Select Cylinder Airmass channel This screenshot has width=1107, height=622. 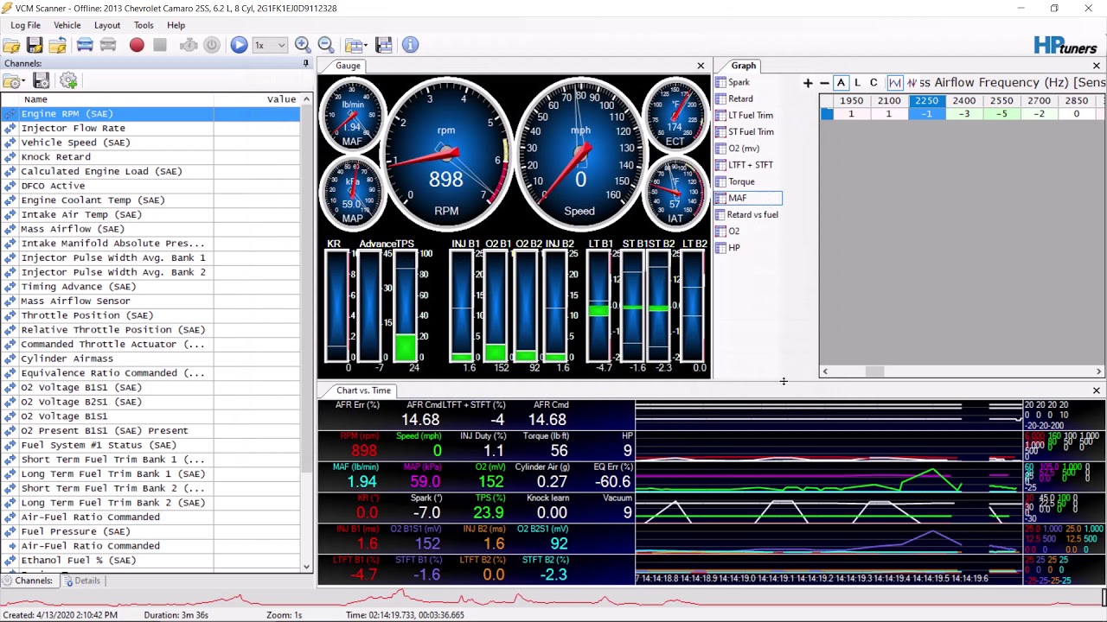pyautogui.click(x=151, y=359)
